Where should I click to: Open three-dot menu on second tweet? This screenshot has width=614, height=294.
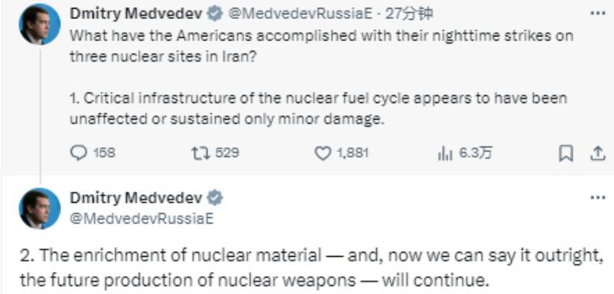pyautogui.click(x=597, y=197)
